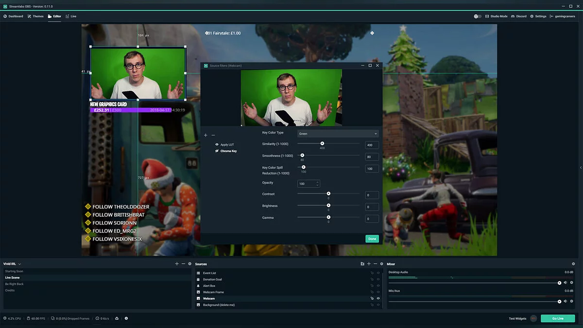Open Sources panel gear settings
The image size is (583, 328).
(x=381, y=264)
